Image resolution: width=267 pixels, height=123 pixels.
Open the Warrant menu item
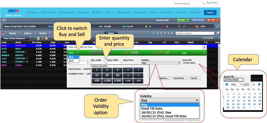(154, 12)
